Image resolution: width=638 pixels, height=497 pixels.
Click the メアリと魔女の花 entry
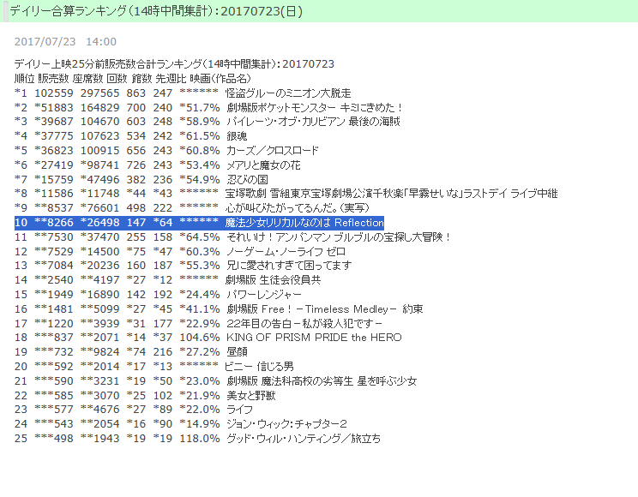coord(158,165)
